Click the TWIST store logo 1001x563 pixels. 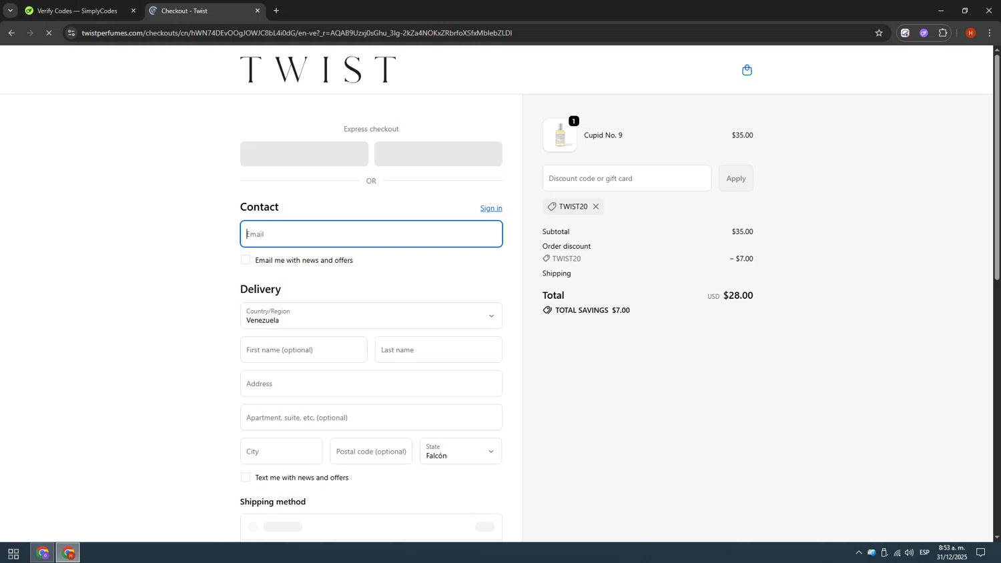pos(318,69)
